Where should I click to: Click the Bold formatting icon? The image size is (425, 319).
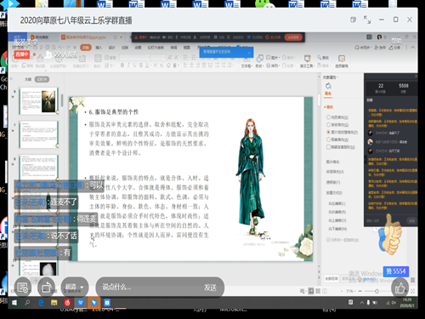click(122, 66)
